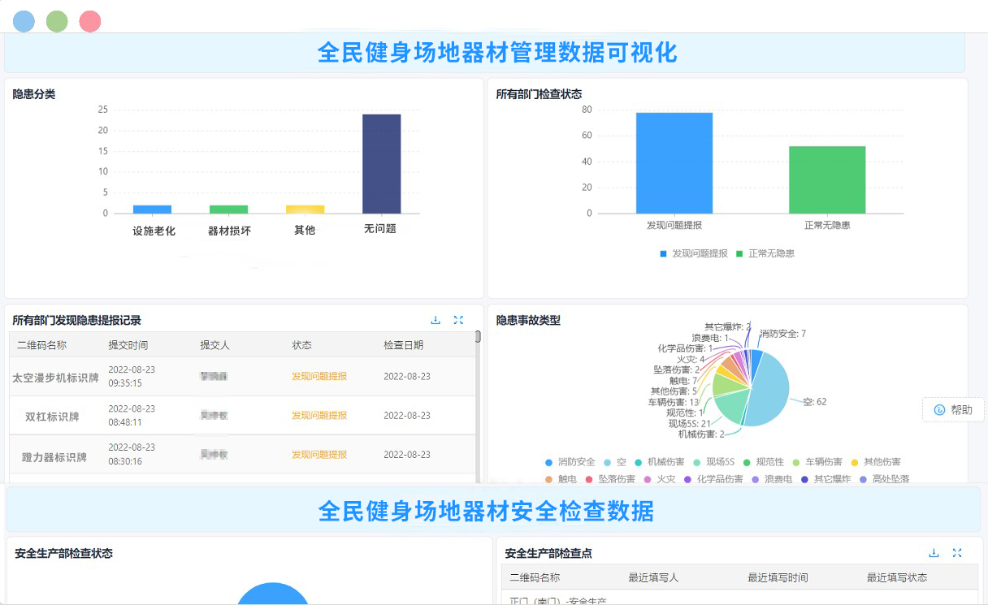Download data from 安全生产部检查点 panel

(x=934, y=552)
